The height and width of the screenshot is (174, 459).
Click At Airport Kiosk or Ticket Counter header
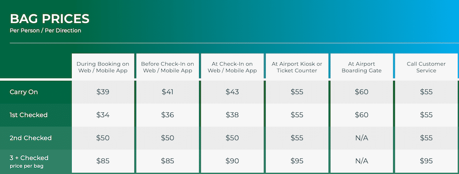297,67
